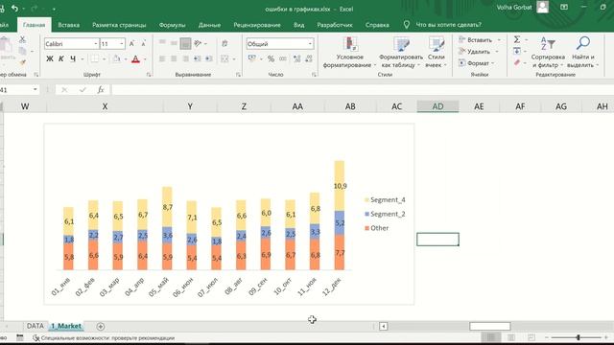Toggle top vertical alignment
The height and width of the screenshot is (345, 614).
pos(162,43)
